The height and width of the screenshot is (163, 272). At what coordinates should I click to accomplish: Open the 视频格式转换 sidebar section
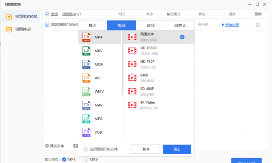(x=21, y=16)
